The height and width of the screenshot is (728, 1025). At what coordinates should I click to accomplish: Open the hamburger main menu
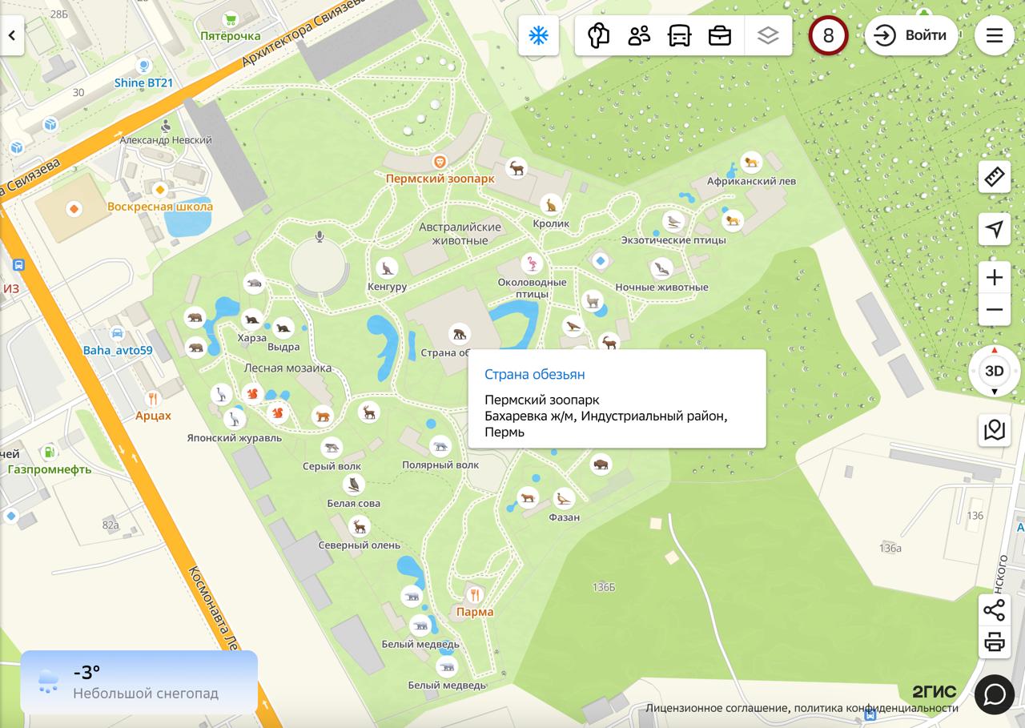994,35
